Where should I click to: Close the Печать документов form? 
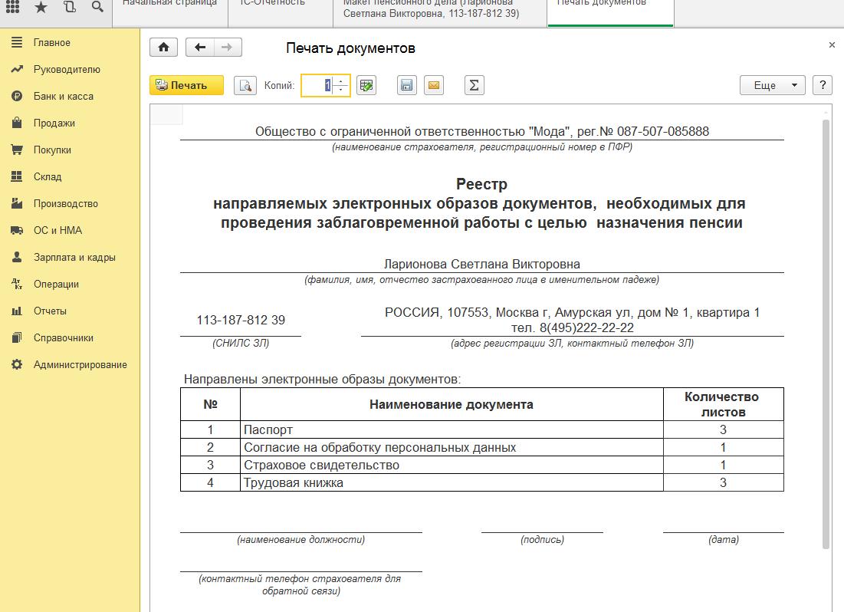click(832, 45)
